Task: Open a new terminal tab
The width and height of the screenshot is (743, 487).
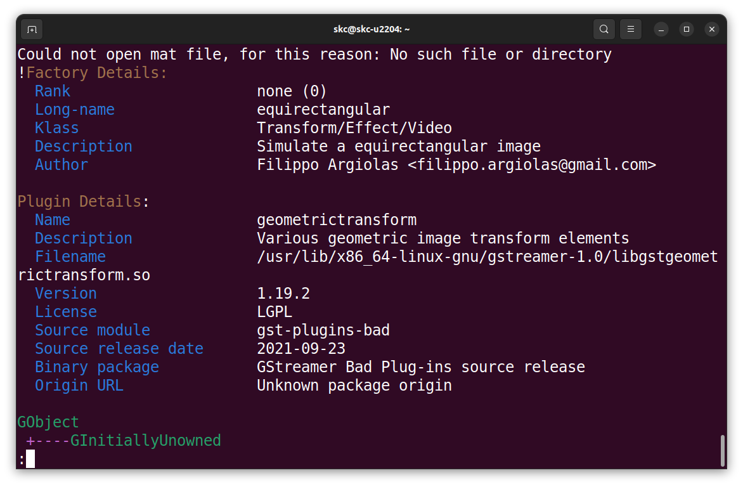Action: point(32,29)
